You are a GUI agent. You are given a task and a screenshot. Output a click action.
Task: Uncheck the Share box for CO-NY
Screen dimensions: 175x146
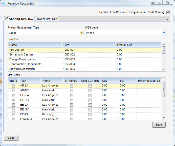tap(13, 100)
